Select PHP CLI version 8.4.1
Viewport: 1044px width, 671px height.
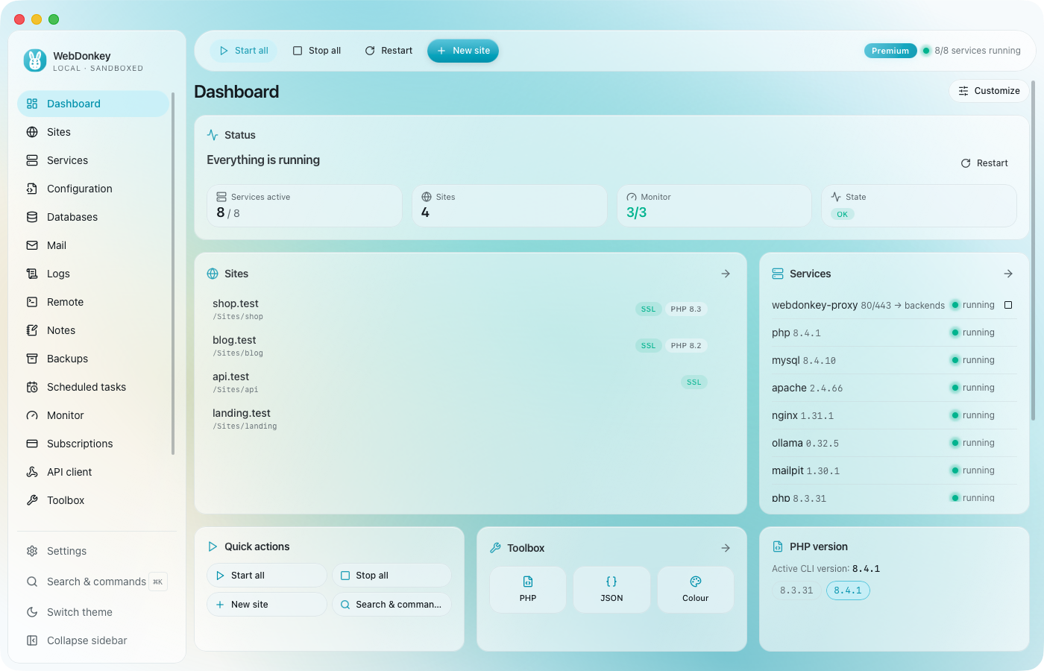pyautogui.click(x=848, y=590)
